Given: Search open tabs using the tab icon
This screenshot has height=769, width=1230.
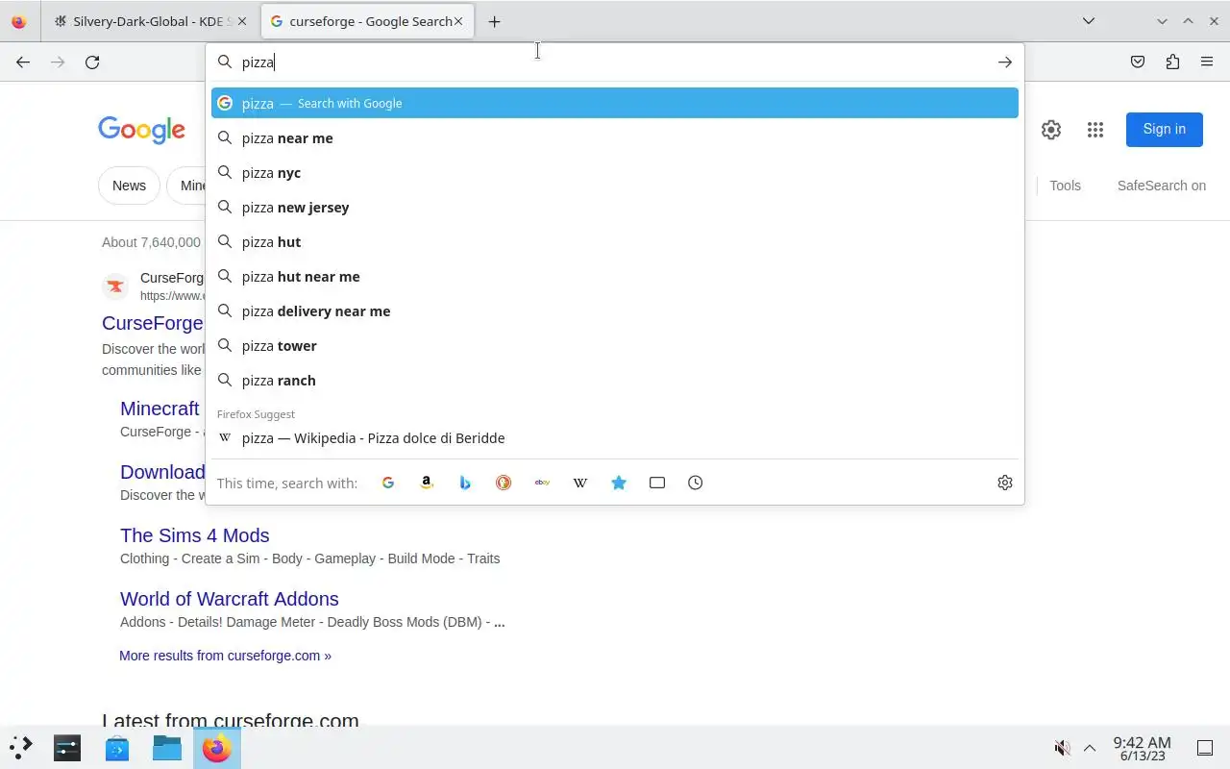Looking at the screenshot, I should click(x=657, y=483).
